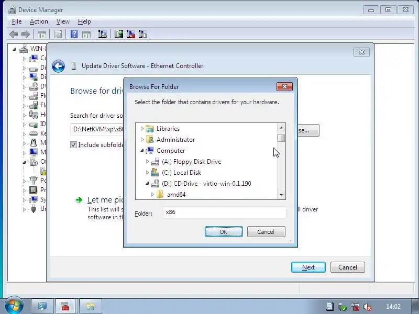Collapse the WIN- root node in Device Manager
The image size is (419, 314).
(15, 49)
